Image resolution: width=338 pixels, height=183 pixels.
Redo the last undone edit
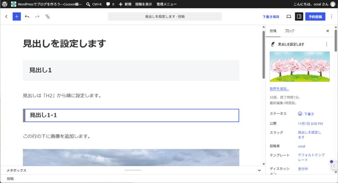[x=37, y=16]
